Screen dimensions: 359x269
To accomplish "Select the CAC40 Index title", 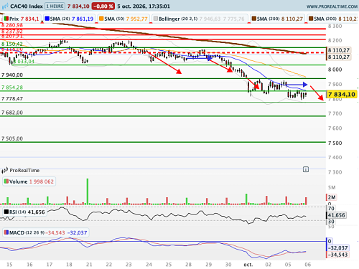I will point(27,6).
